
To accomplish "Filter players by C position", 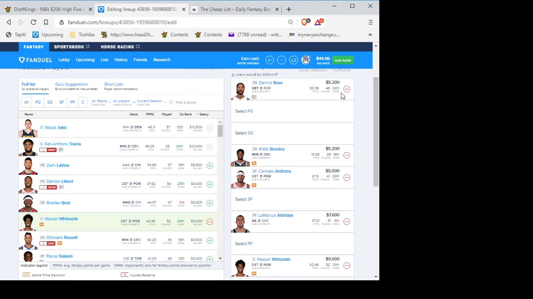I will [83, 102].
